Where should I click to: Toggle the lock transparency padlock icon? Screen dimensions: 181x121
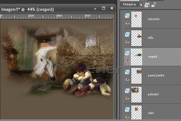[154, 5]
